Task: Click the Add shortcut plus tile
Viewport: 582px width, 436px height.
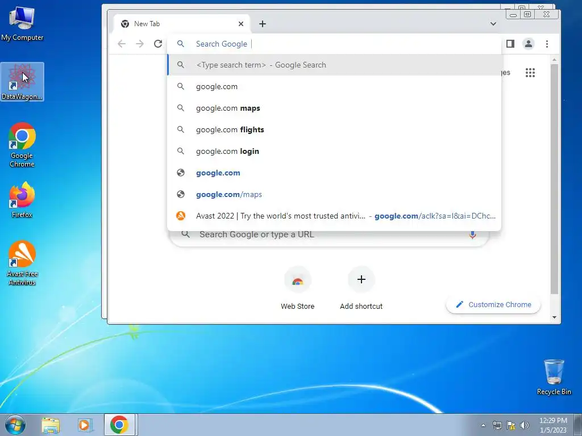Action: tap(361, 288)
